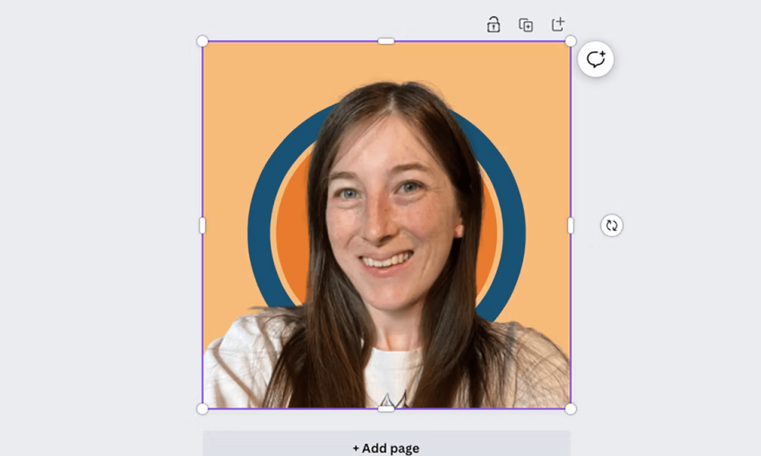Click the top edge crop handle
Viewport: 761px width, 456px height.
(387, 41)
